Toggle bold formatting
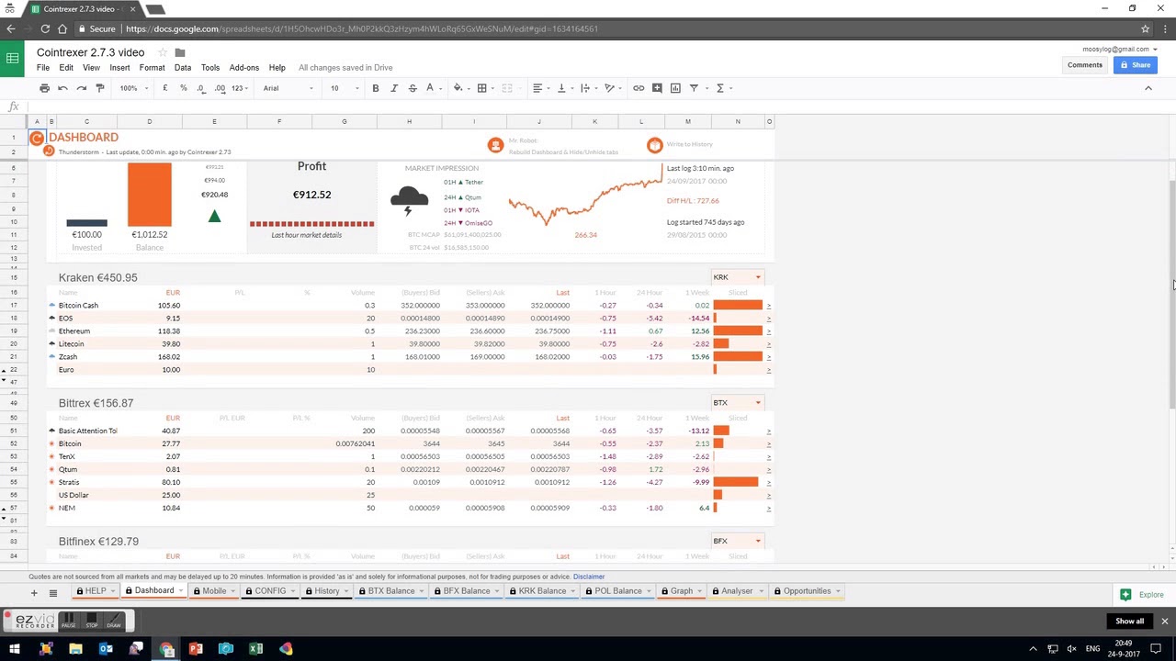The image size is (1176, 661). 375,88
